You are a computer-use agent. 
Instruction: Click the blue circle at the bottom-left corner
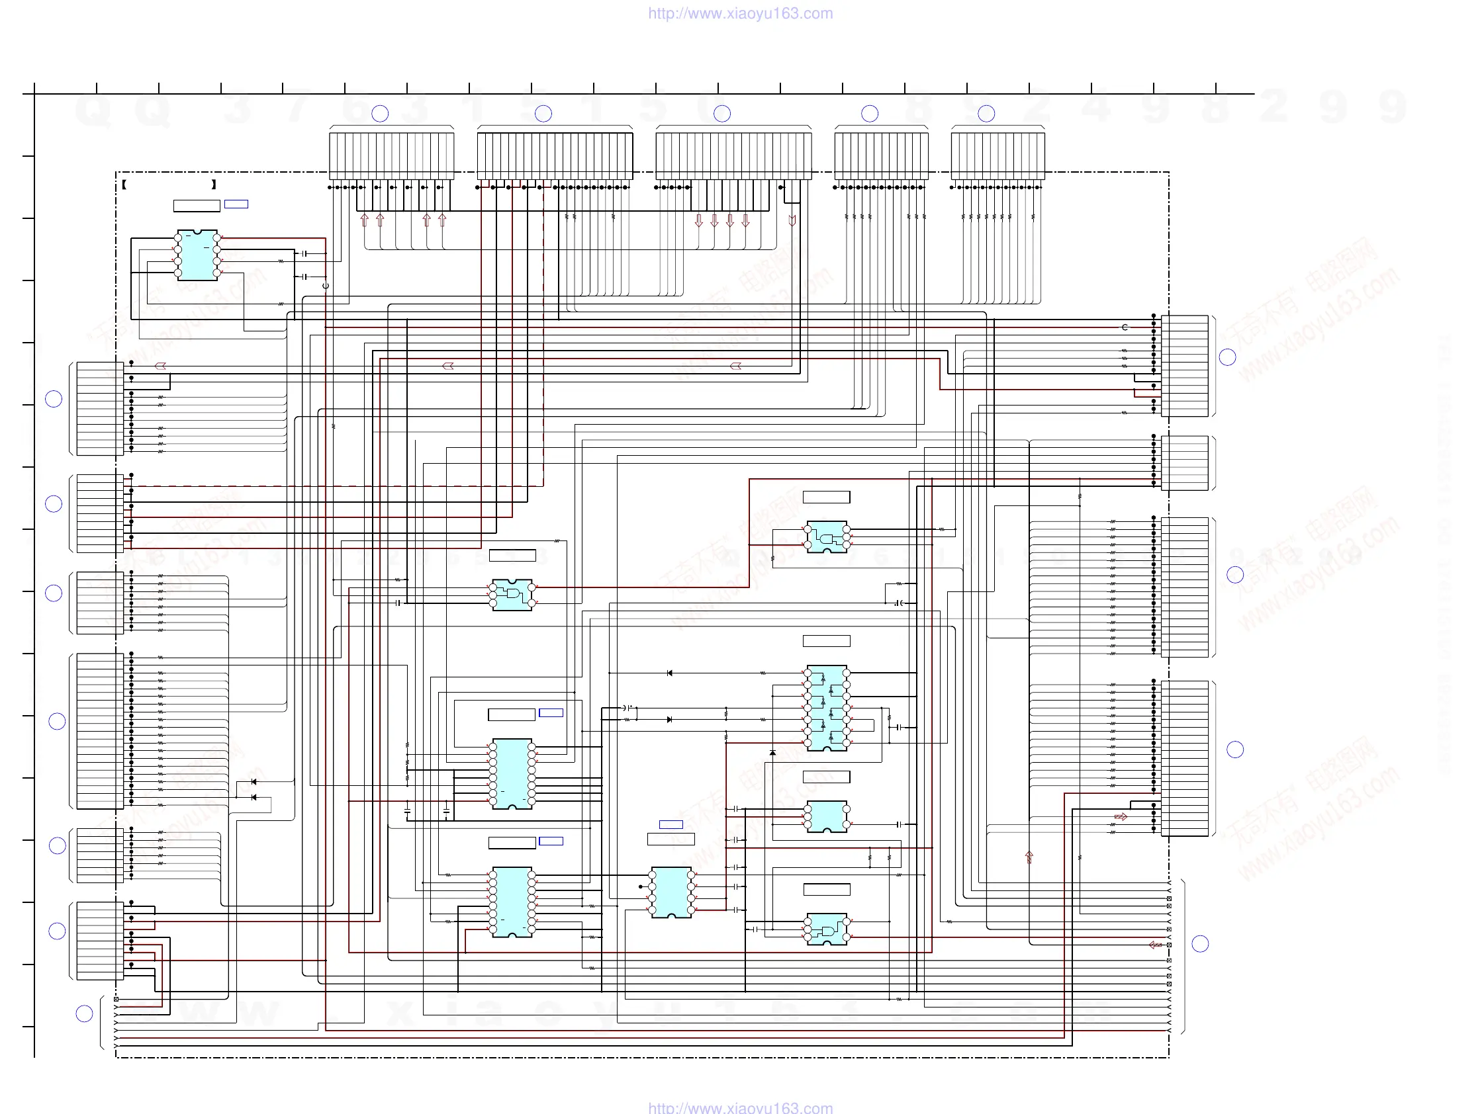pyautogui.click(x=85, y=1013)
